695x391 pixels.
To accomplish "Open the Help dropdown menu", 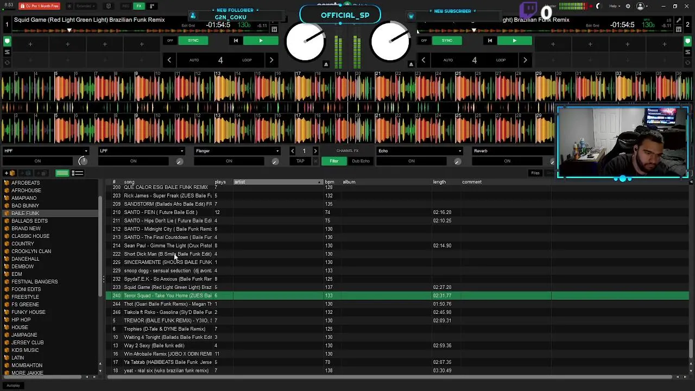I will tap(616, 7).
